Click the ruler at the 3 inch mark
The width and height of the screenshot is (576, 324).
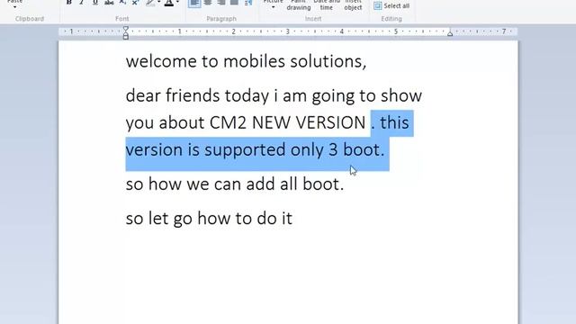click(x=288, y=32)
